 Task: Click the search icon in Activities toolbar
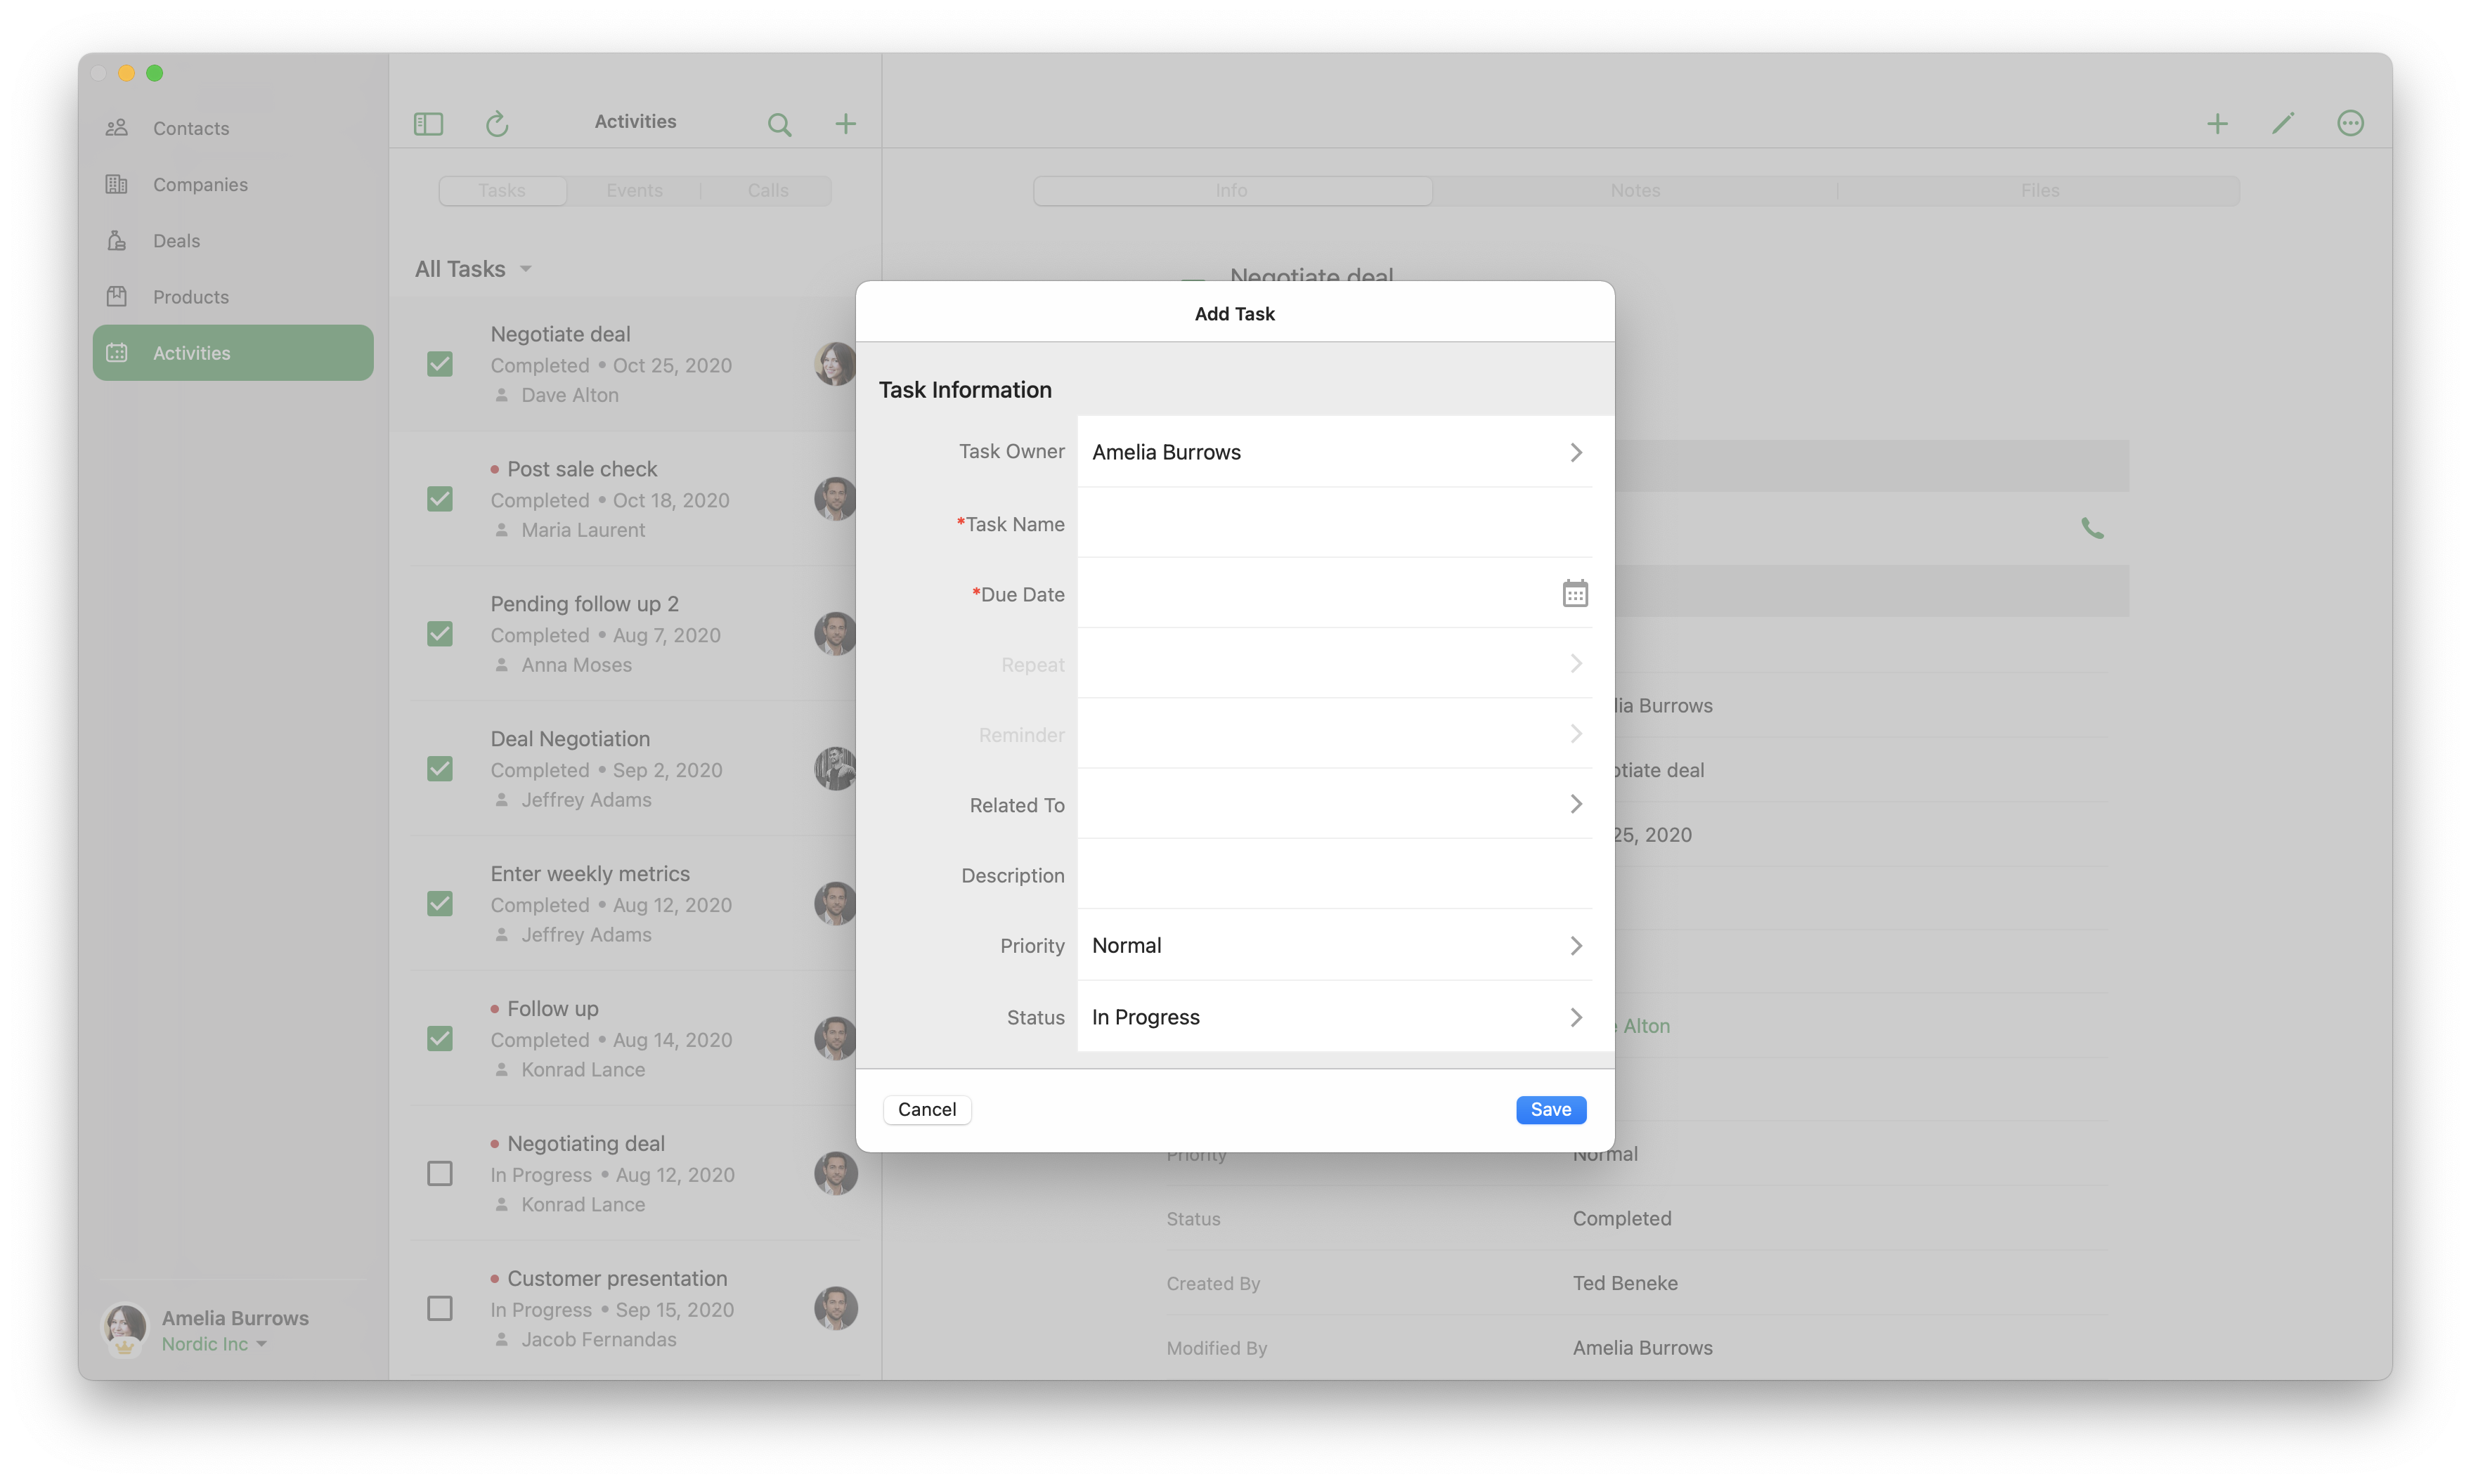click(779, 124)
